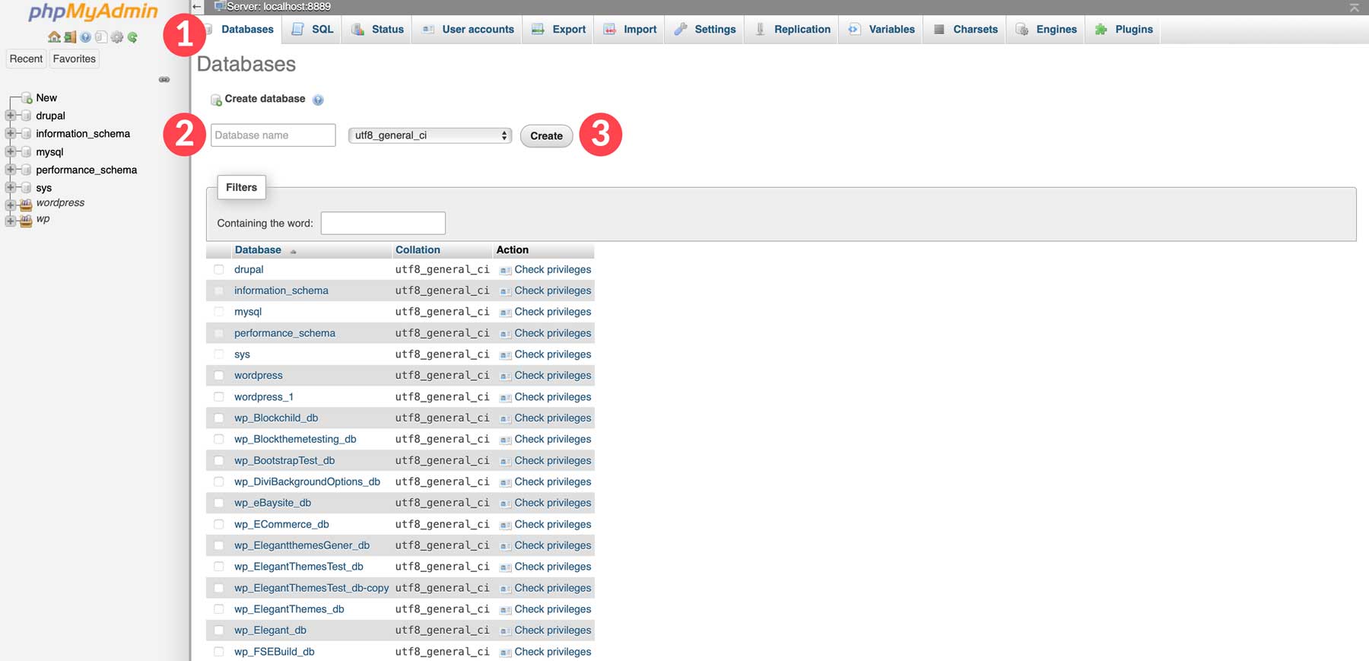Open the utf8_general_ci collation dropdown
Viewport: 1369px width, 661px height.
pyautogui.click(x=430, y=135)
